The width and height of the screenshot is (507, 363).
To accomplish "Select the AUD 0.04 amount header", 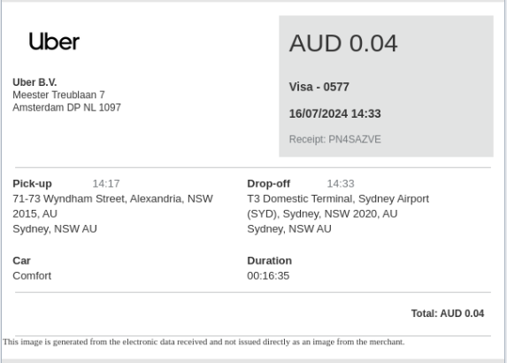I will point(343,43).
